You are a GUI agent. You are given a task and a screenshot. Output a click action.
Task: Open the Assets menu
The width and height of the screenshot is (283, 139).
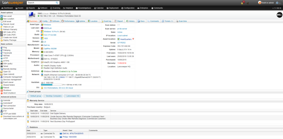(x=19, y=8)
